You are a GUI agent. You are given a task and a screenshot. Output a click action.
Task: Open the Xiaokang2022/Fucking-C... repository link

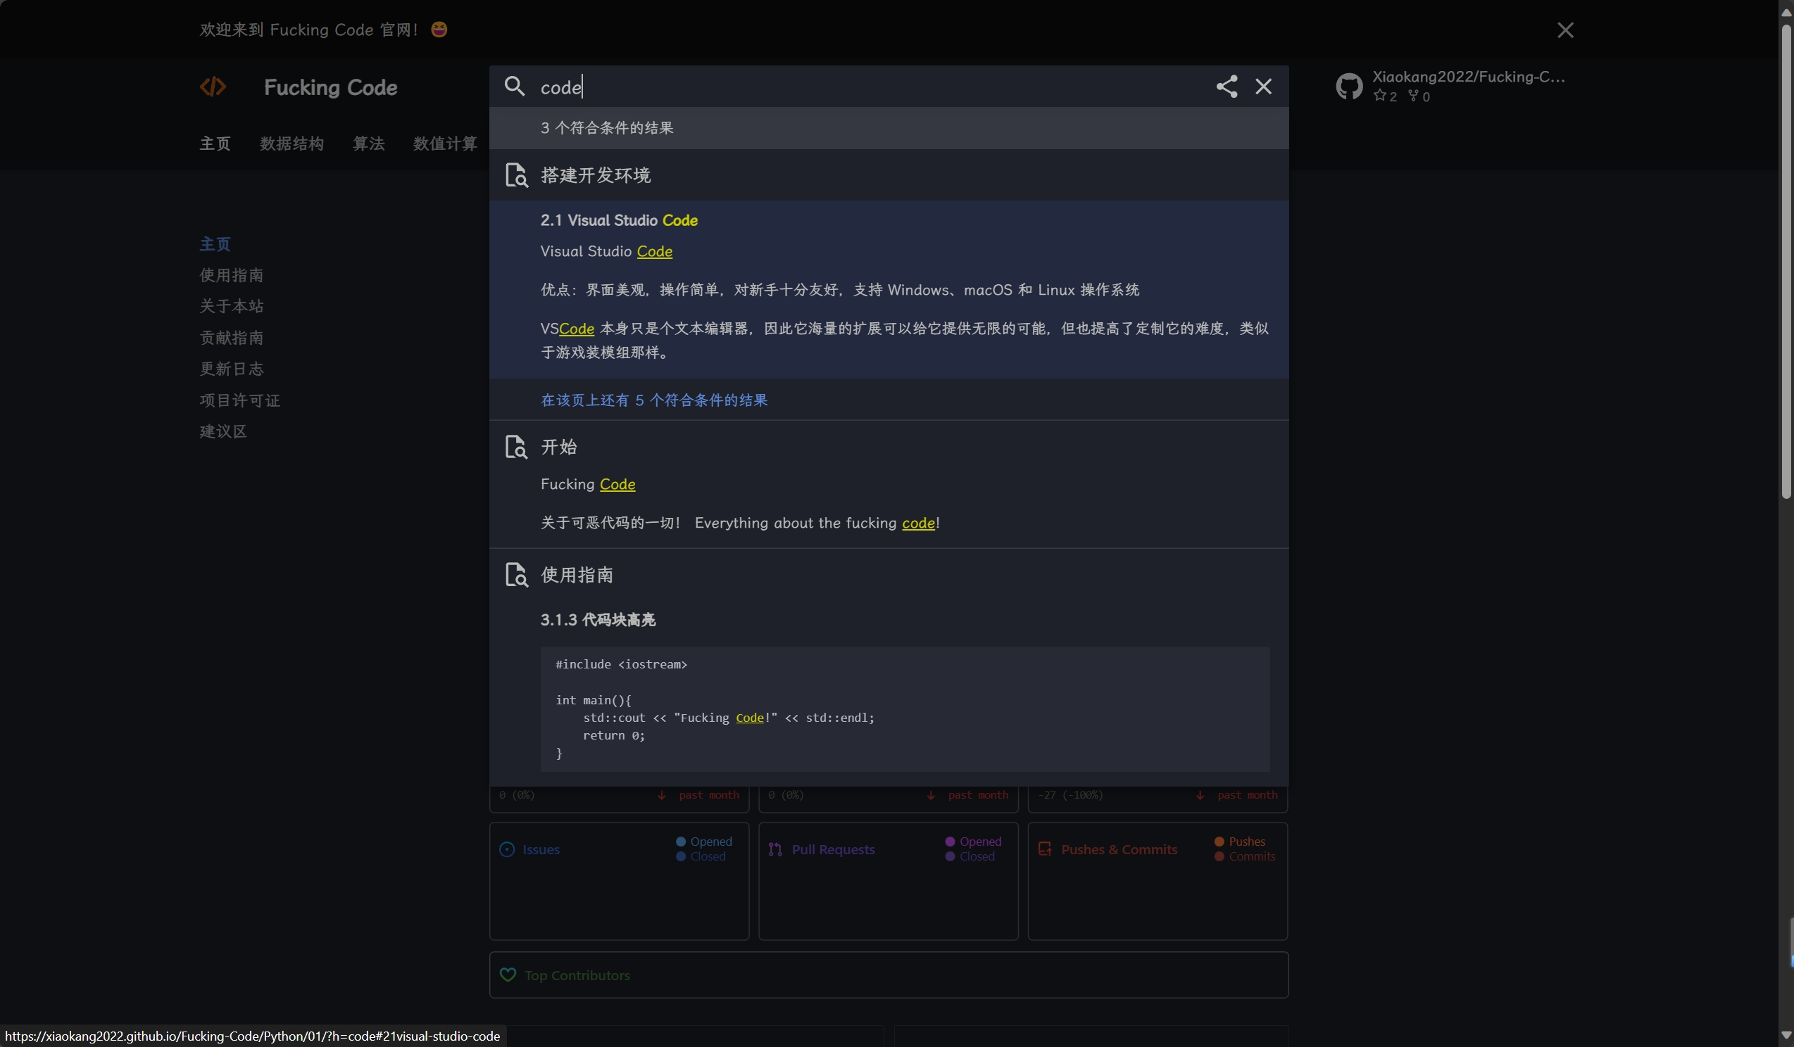1469,77
